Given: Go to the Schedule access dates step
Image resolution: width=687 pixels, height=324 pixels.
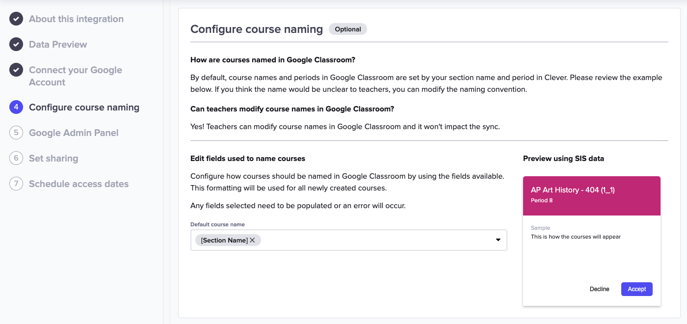Looking at the screenshot, I should click(79, 184).
